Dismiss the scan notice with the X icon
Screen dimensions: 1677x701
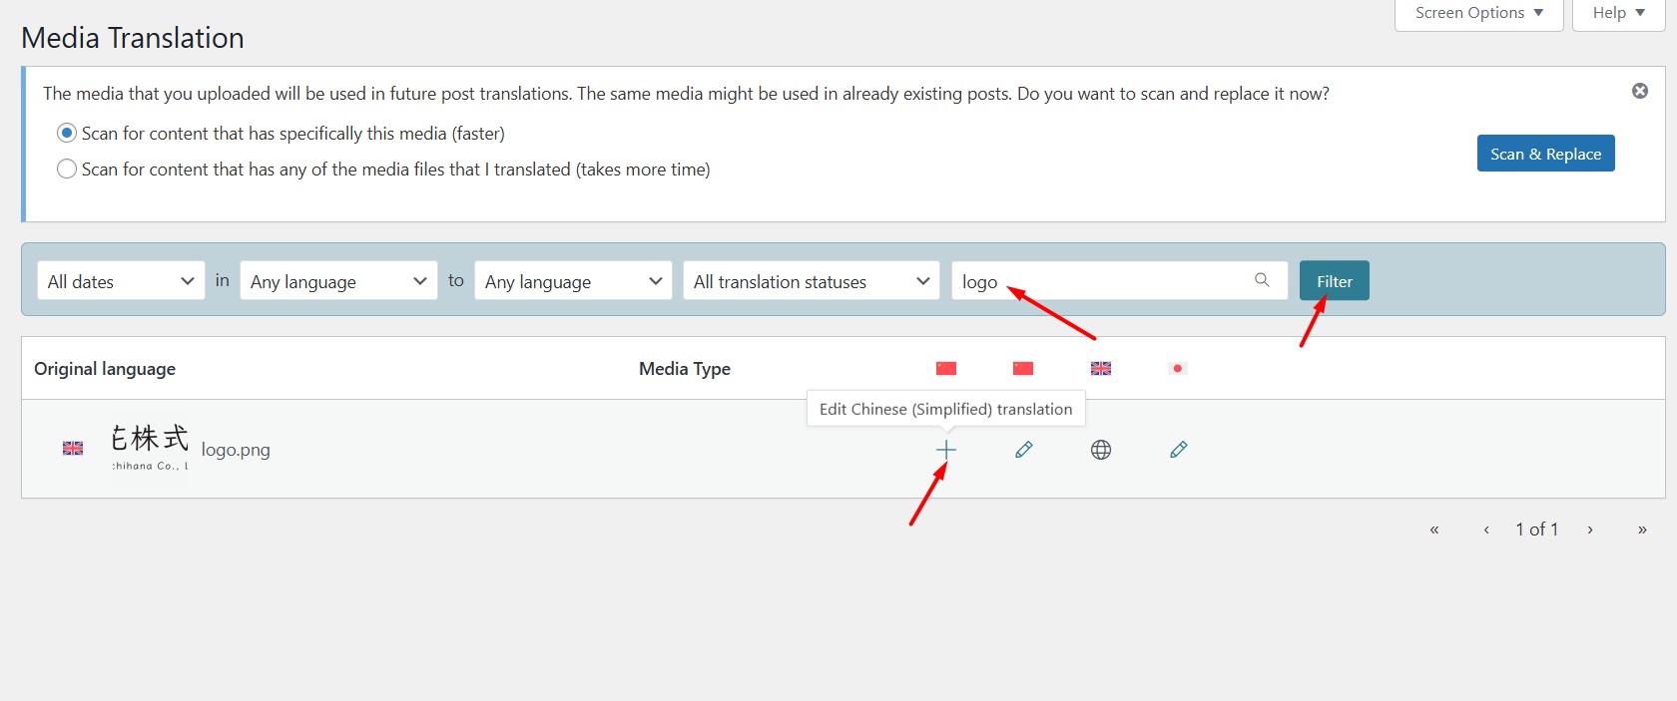(x=1639, y=91)
